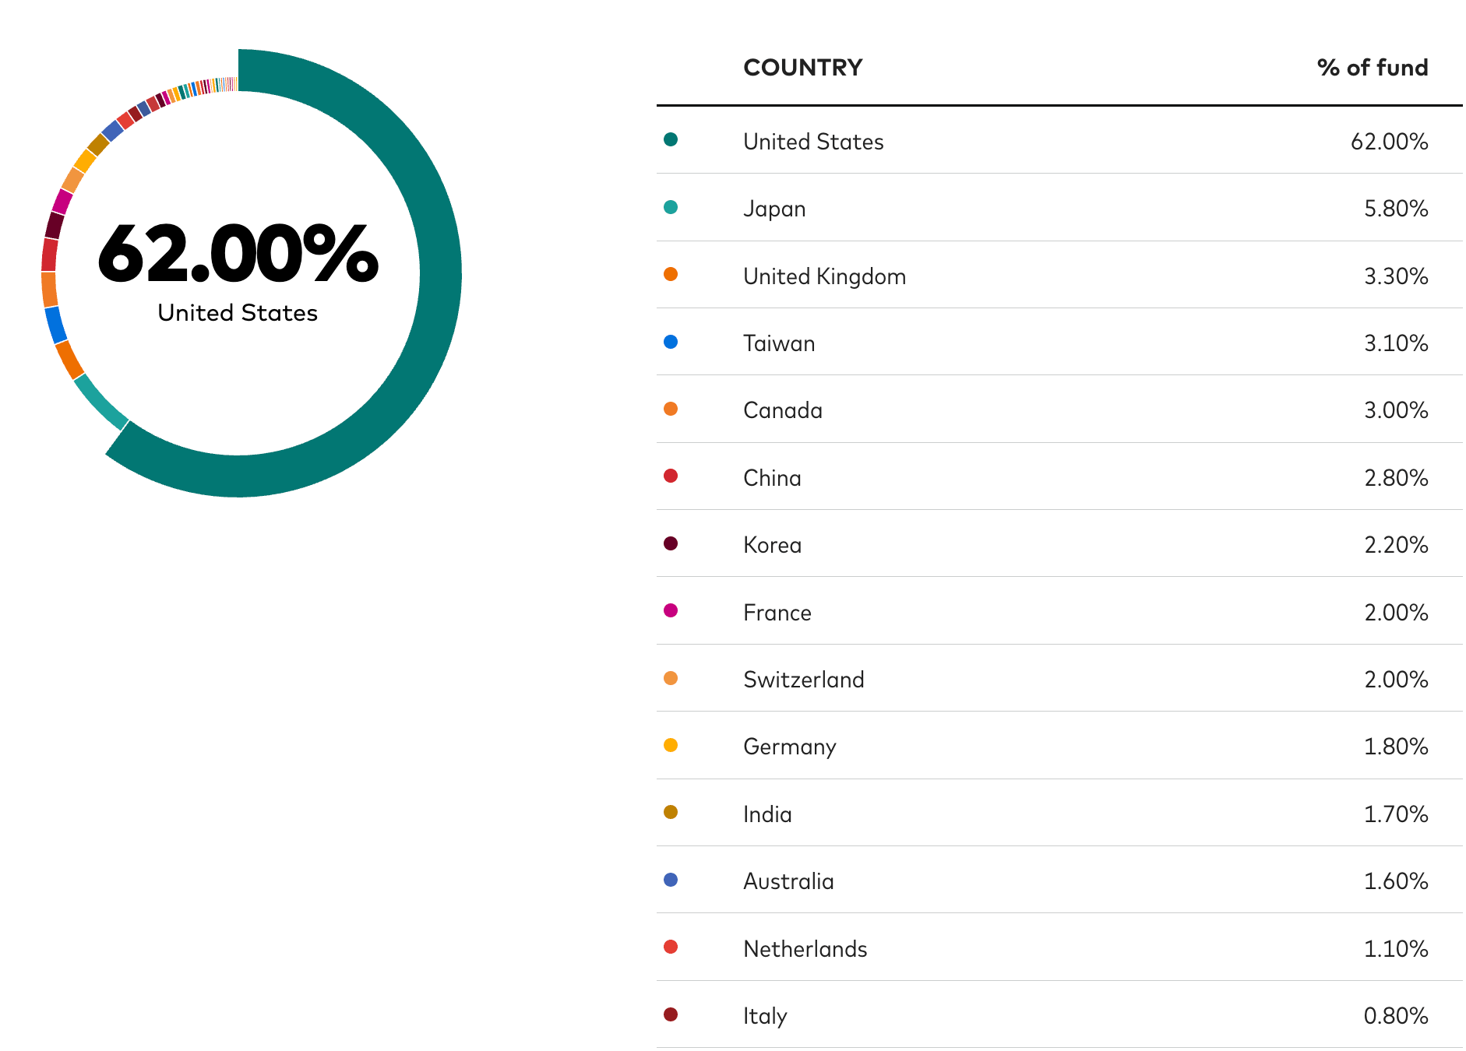Click the Germany yellow legend dot
This screenshot has height=1051, width=1466.
pyautogui.click(x=671, y=745)
